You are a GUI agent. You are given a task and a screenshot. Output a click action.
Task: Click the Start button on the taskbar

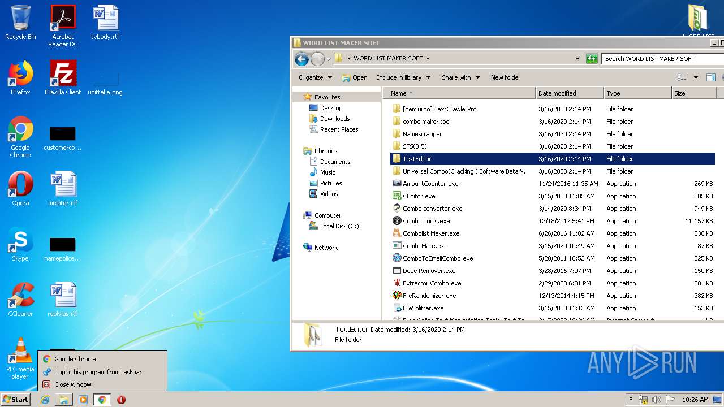(x=15, y=400)
